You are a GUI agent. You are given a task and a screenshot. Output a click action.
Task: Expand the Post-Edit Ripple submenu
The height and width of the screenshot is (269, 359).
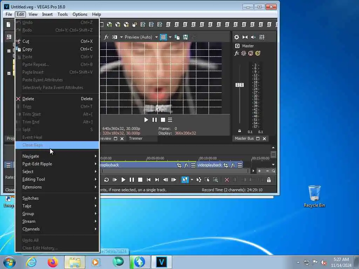pyautogui.click(x=57, y=164)
